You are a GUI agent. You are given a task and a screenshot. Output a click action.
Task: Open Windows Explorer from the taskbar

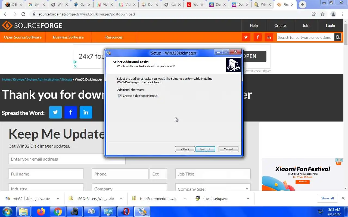tap(24, 212)
